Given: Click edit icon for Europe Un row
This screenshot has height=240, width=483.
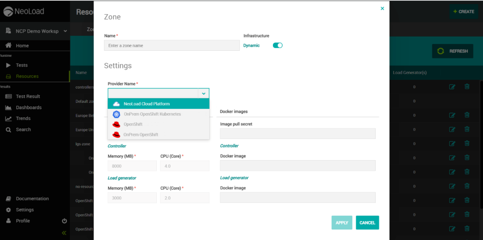Looking at the screenshot, I should click(x=452, y=129).
